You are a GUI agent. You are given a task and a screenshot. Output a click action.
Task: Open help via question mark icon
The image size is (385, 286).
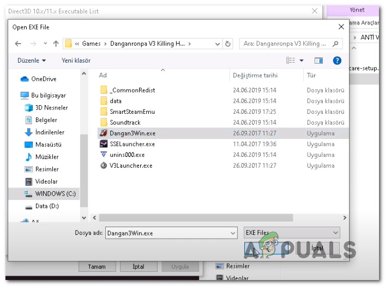coord(337,60)
